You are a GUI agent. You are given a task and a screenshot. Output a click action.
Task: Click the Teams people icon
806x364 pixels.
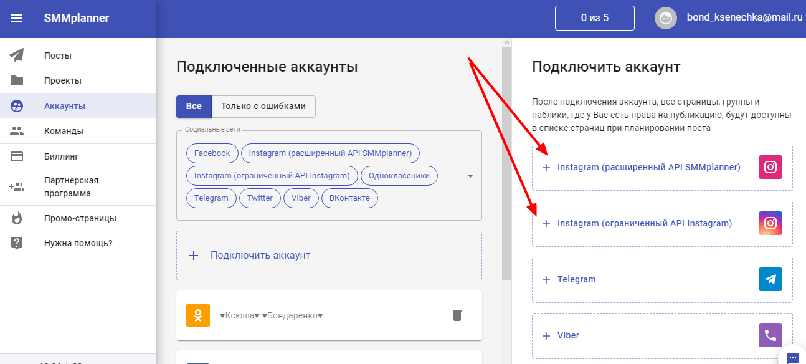pyautogui.click(x=17, y=131)
